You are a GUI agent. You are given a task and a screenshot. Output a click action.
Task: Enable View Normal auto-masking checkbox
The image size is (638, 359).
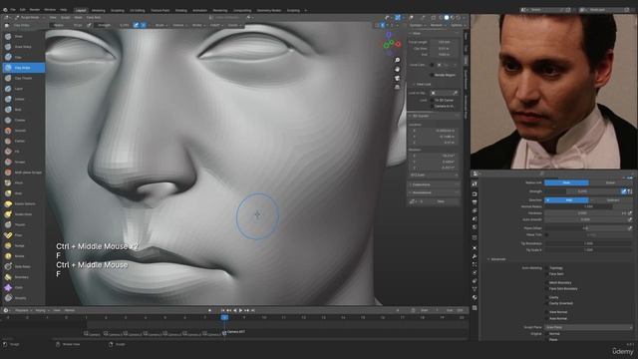pyautogui.click(x=546, y=312)
